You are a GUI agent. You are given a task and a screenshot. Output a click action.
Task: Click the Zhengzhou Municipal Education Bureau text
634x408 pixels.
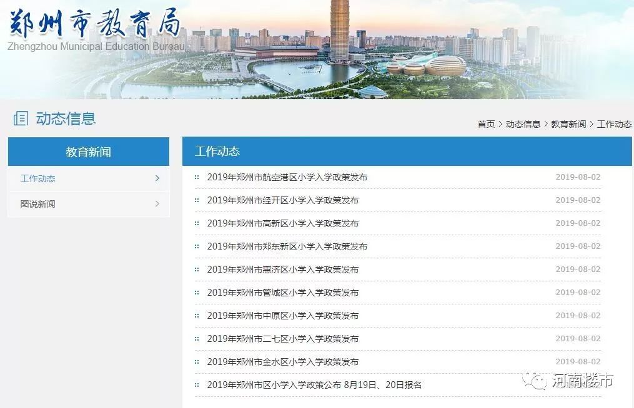(x=96, y=46)
